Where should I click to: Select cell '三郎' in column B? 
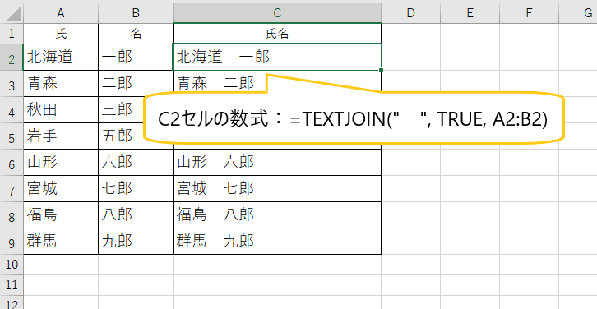tap(122, 109)
